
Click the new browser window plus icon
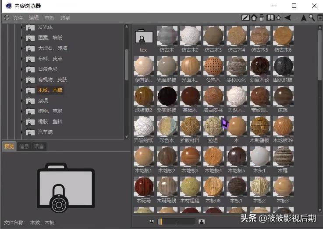[x=320, y=18]
